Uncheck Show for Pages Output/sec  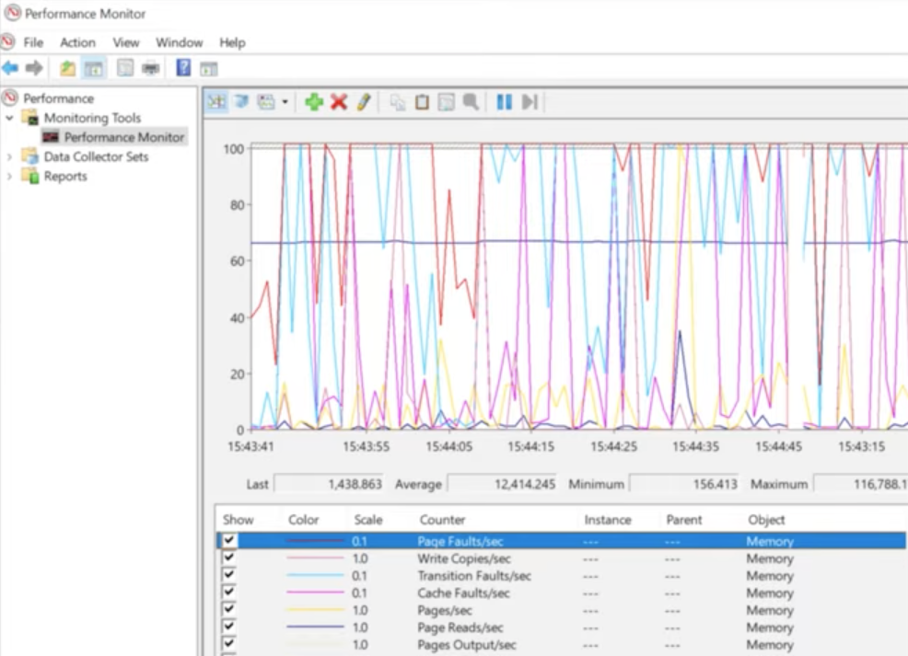pyautogui.click(x=229, y=643)
